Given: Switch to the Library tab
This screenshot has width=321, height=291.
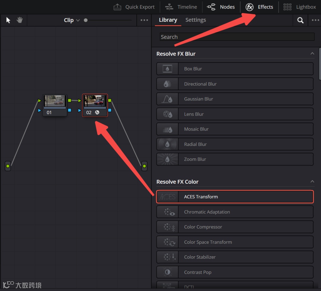Looking at the screenshot, I should [x=168, y=20].
